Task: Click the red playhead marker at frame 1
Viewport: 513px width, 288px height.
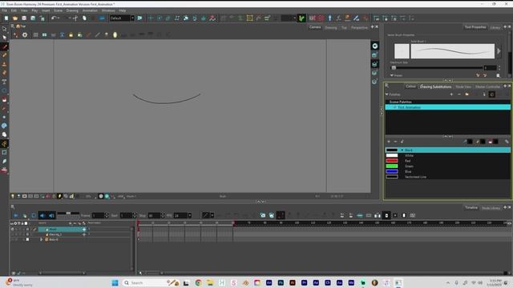Action: click(x=138, y=223)
